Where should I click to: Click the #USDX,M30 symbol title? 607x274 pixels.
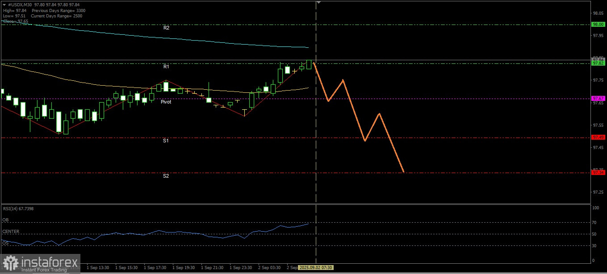tap(20, 5)
